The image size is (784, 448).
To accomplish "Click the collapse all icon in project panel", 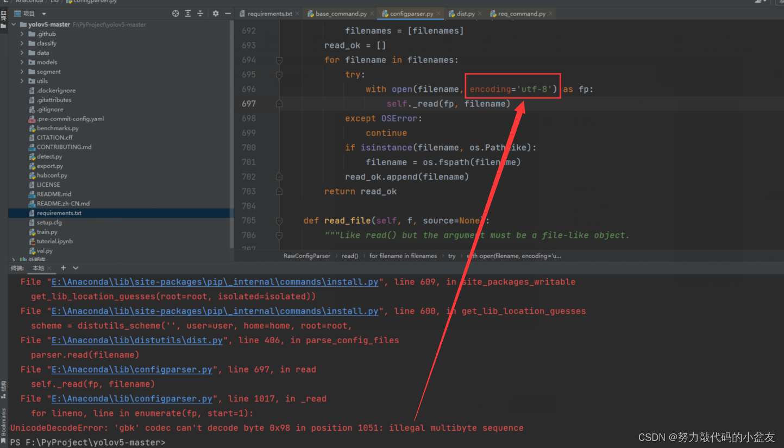I will 200,14.
